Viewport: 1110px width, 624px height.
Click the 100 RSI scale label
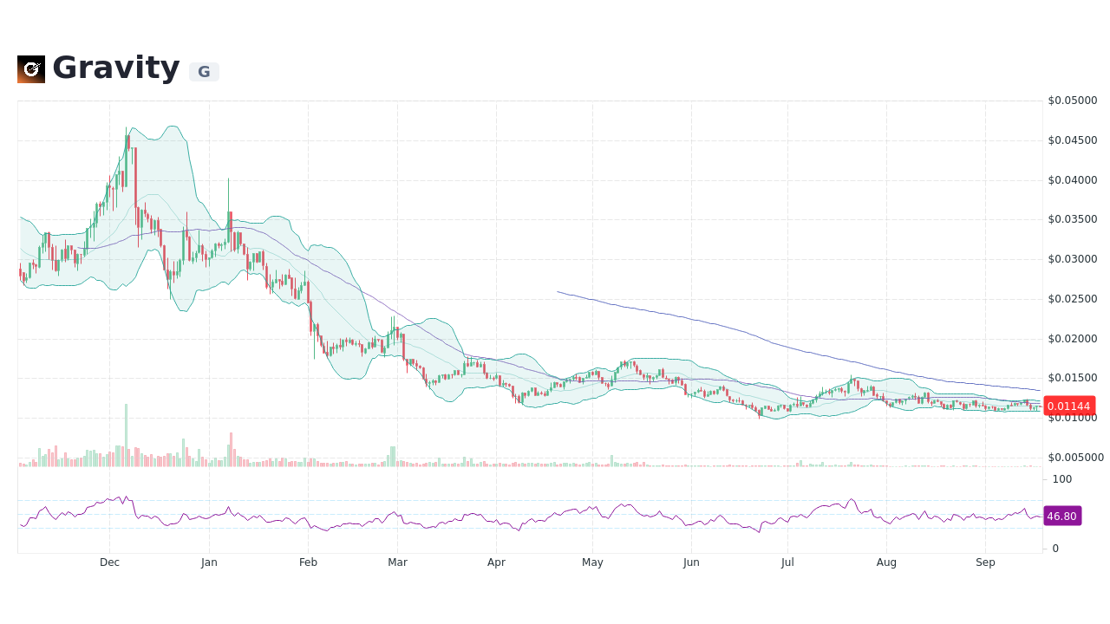click(1061, 479)
